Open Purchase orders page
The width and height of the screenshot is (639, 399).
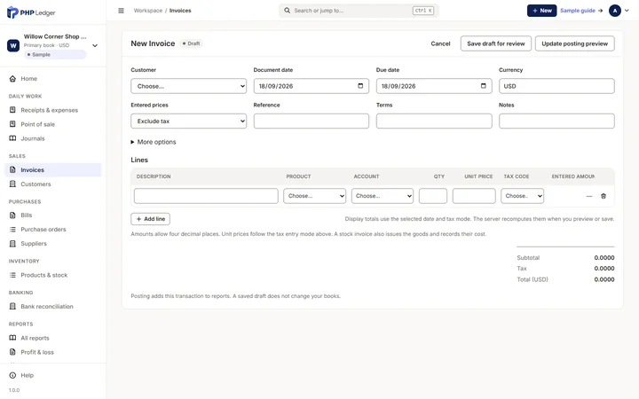(43, 230)
